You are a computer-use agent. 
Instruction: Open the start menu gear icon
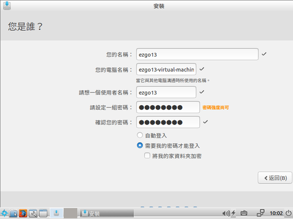(x=4, y=213)
